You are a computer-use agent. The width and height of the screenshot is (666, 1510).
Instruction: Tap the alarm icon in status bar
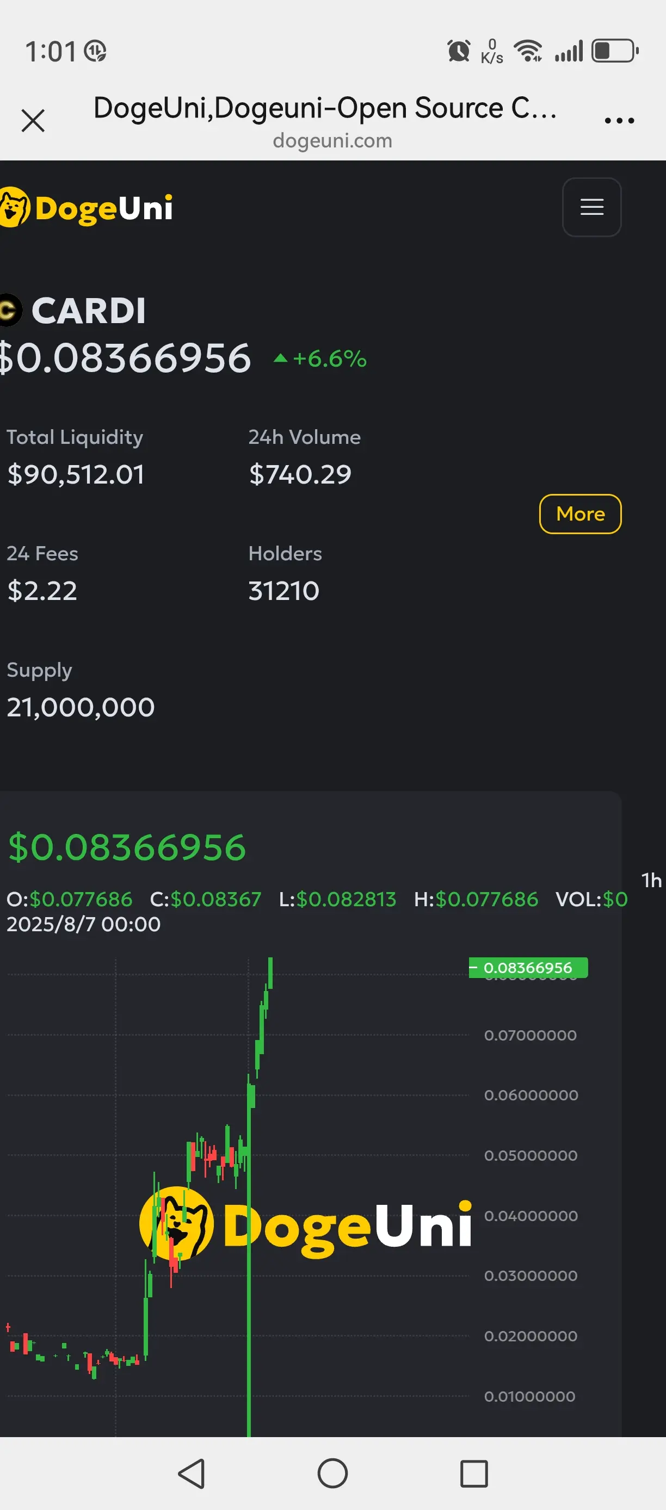point(459,51)
